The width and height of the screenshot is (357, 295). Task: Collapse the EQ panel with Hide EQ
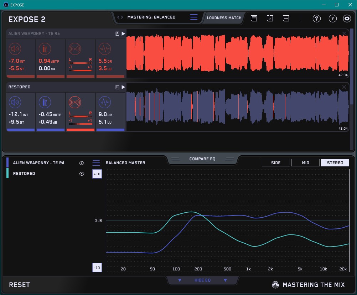(x=202, y=280)
